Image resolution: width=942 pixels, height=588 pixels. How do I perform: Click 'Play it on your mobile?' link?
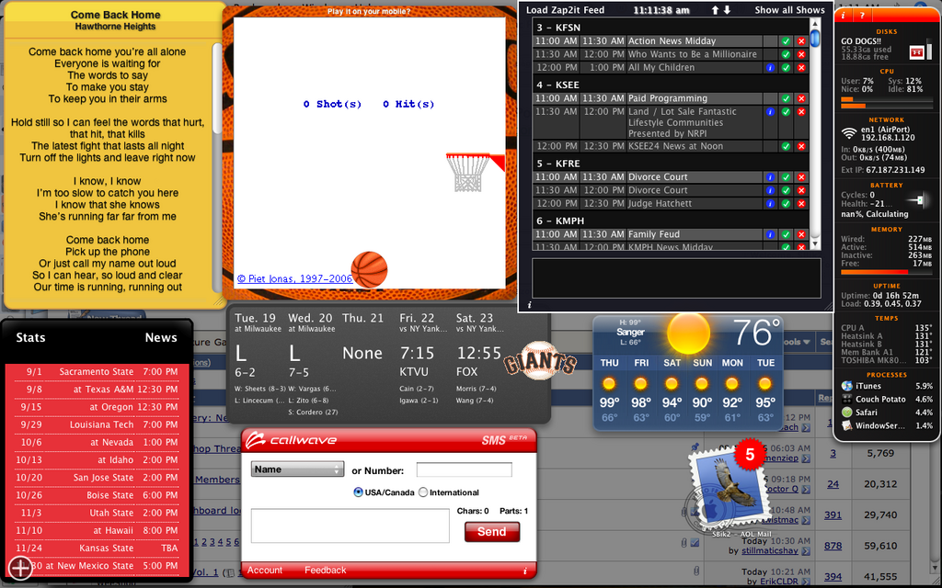[x=369, y=11]
